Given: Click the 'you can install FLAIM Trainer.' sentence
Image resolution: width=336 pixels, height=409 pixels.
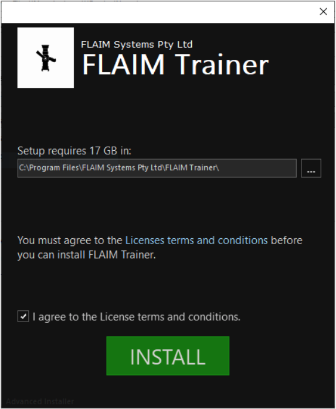Looking at the screenshot, I should tap(87, 255).
